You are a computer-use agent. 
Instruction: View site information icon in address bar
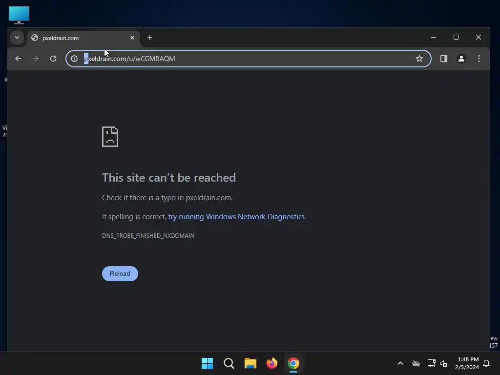pos(74,59)
